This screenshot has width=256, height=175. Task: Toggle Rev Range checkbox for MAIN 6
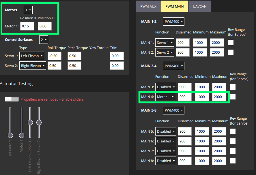coord(233,141)
